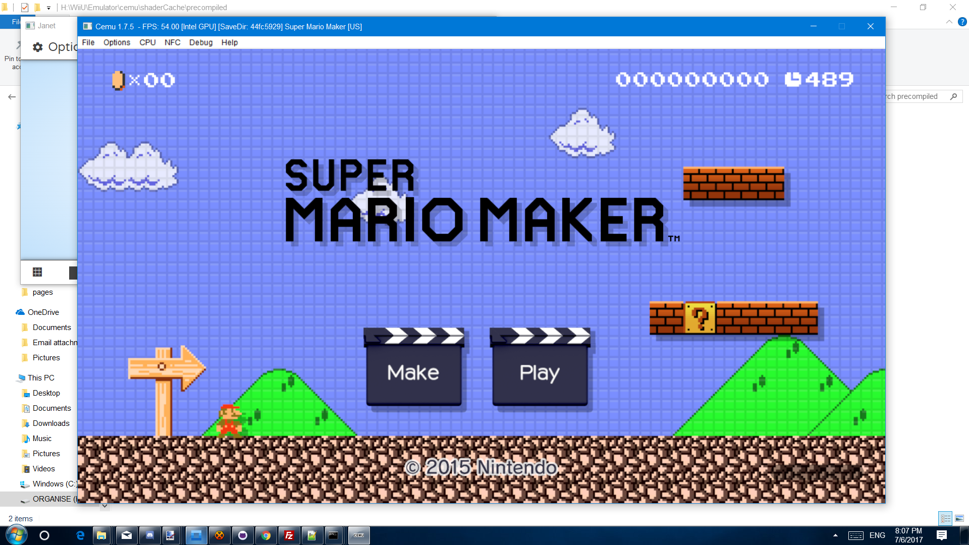
Task: Click the Play clapperboard button
Action: click(540, 367)
